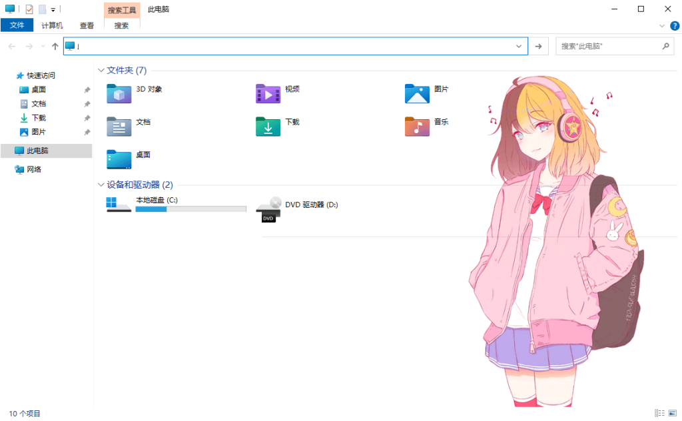Collapse the 文件夹 (7) group

pyautogui.click(x=101, y=70)
